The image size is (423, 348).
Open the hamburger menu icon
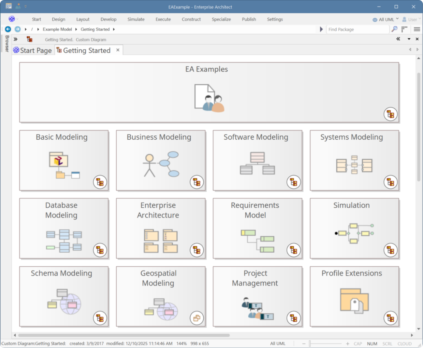(417, 29)
